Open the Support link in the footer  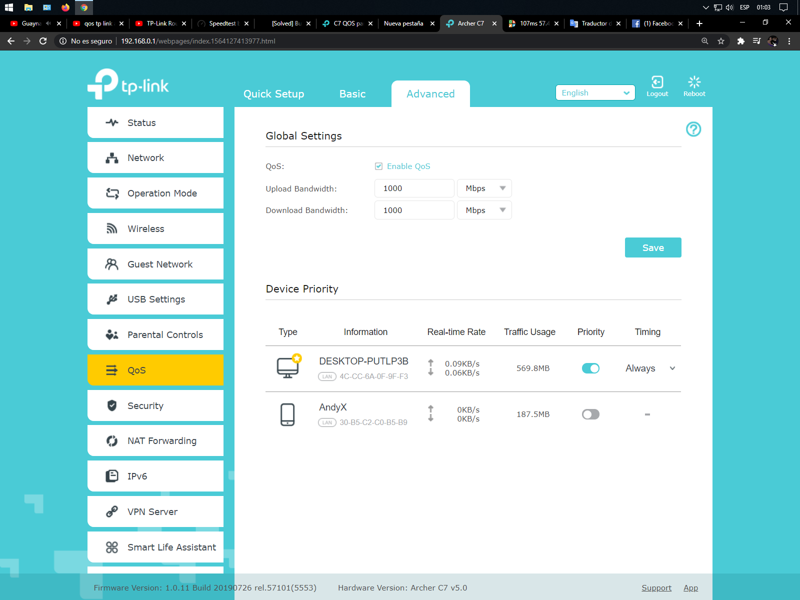point(656,588)
